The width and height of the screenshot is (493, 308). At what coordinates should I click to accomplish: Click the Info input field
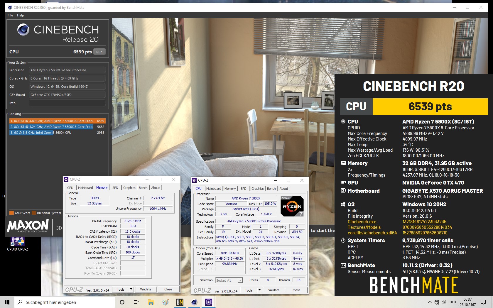(x=67, y=103)
